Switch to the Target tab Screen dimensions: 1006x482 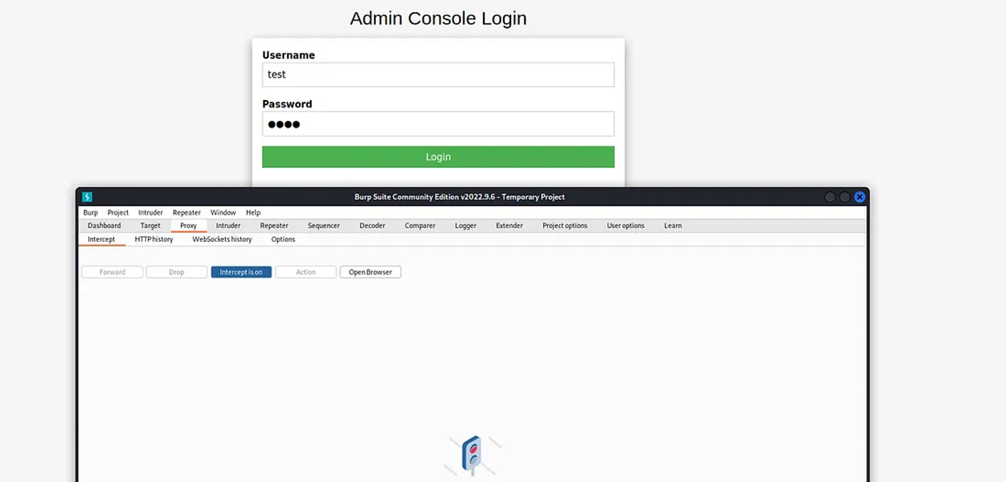150,226
